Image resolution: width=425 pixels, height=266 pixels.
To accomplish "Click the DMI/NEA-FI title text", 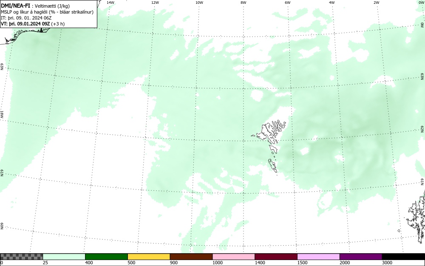I will click(15, 6).
